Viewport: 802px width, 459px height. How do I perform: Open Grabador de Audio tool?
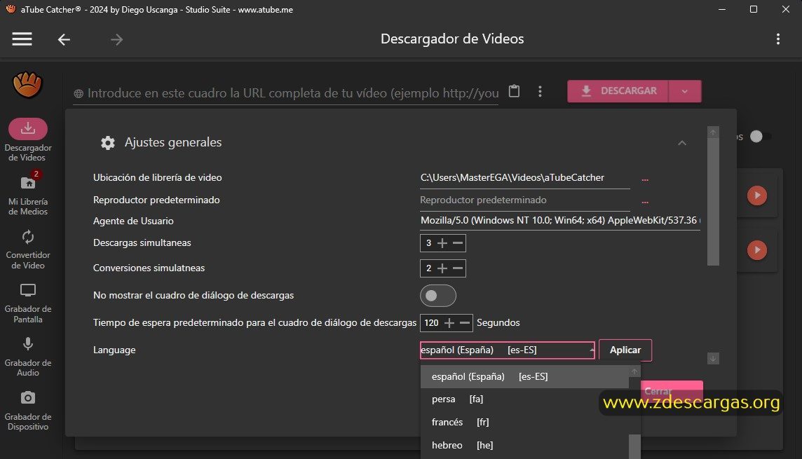pos(28,357)
